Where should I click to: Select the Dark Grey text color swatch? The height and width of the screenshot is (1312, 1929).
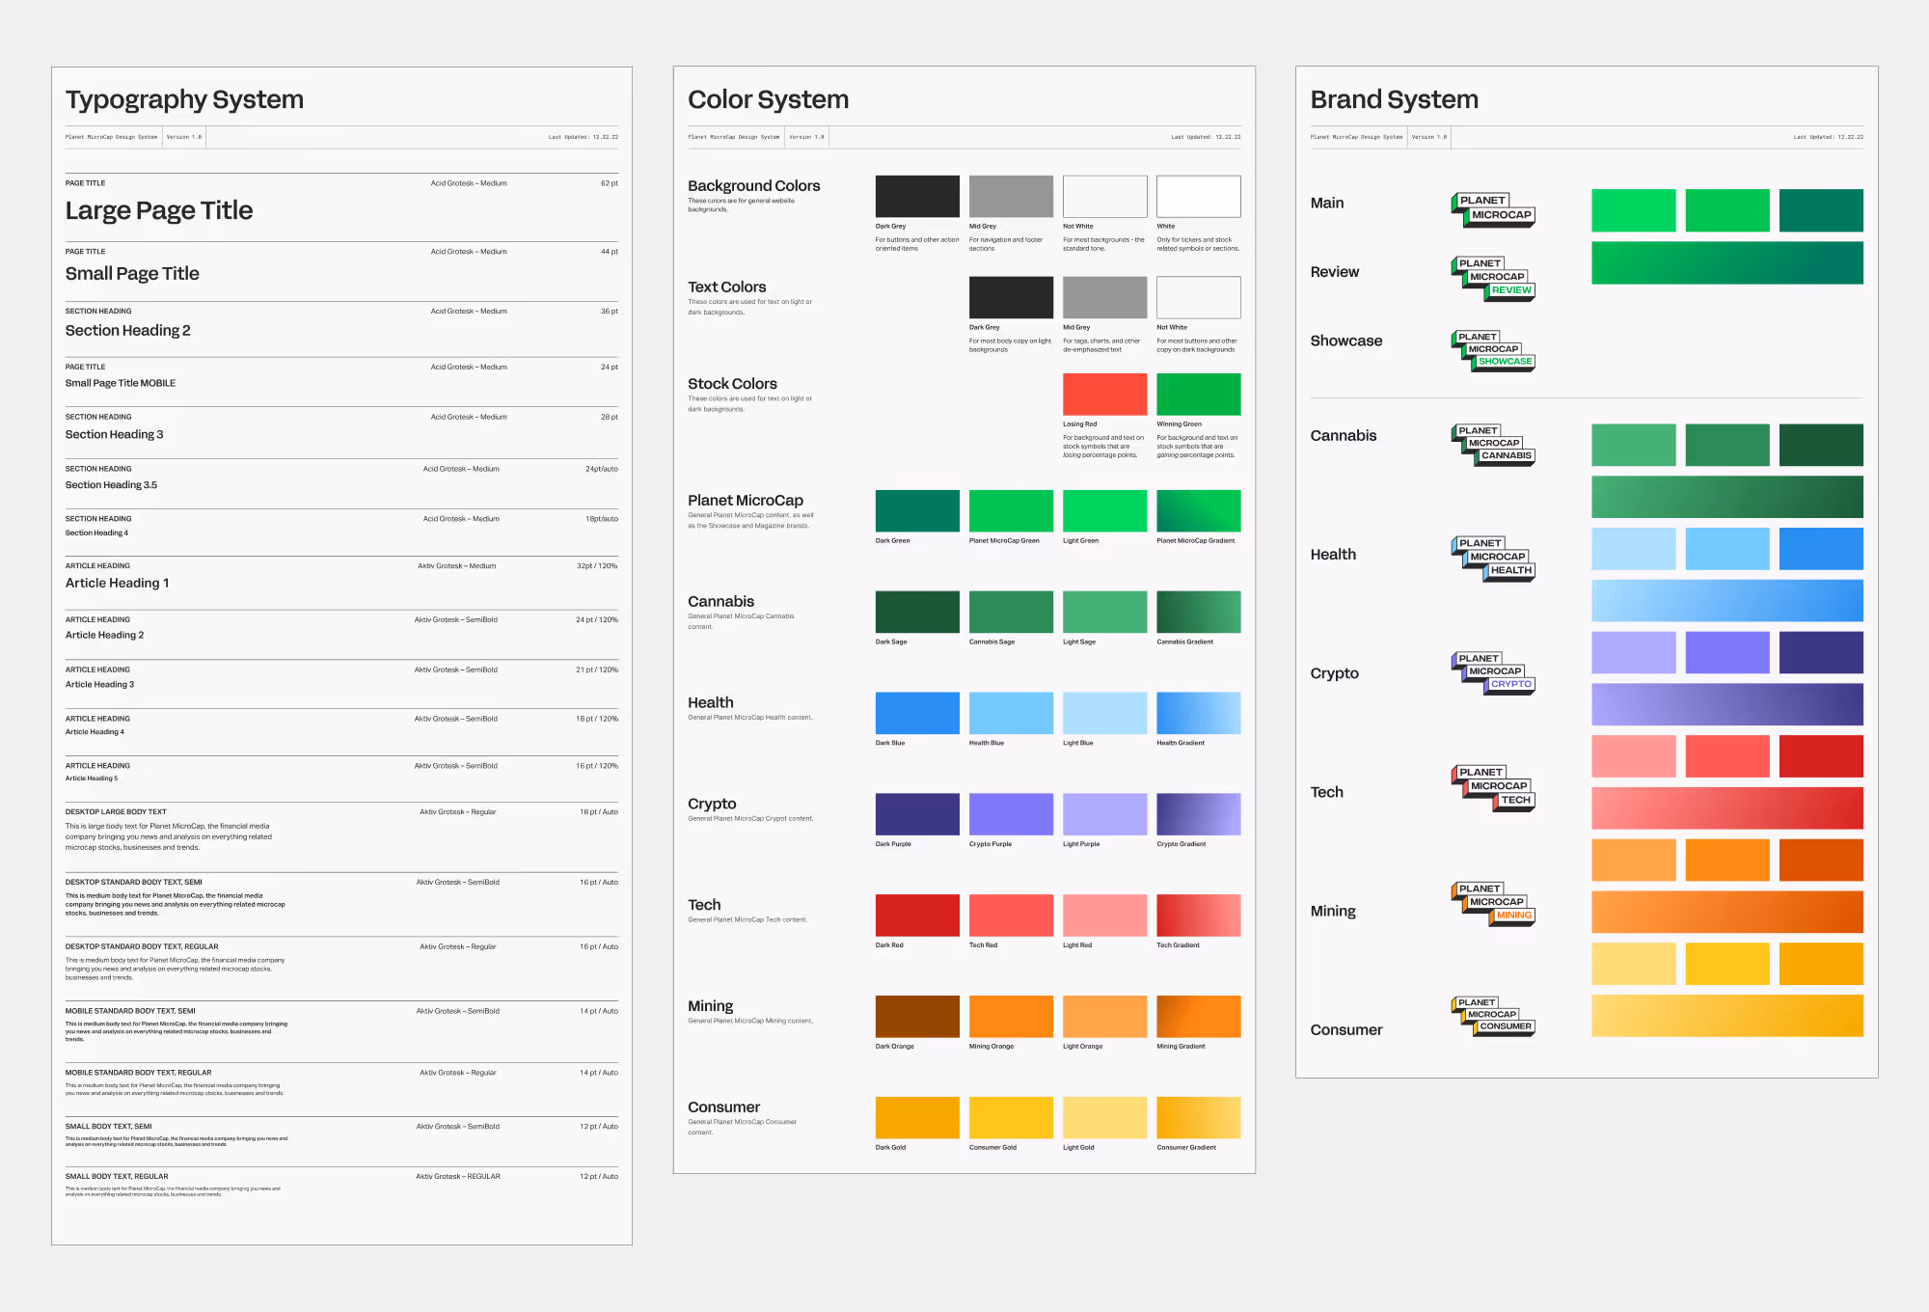(1011, 297)
